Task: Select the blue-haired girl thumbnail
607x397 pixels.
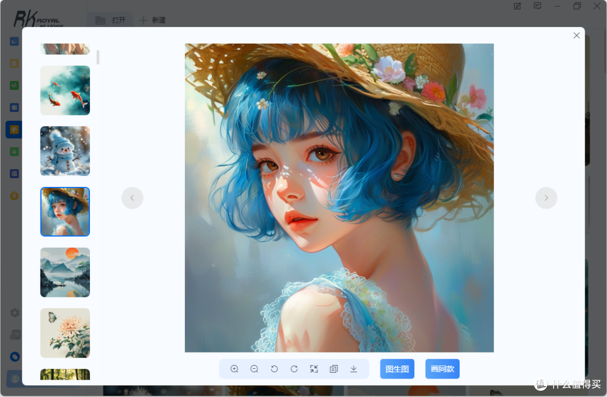Action: 65,212
